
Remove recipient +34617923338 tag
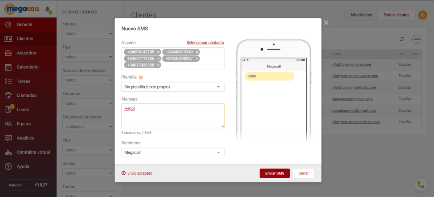(x=158, y=65)
